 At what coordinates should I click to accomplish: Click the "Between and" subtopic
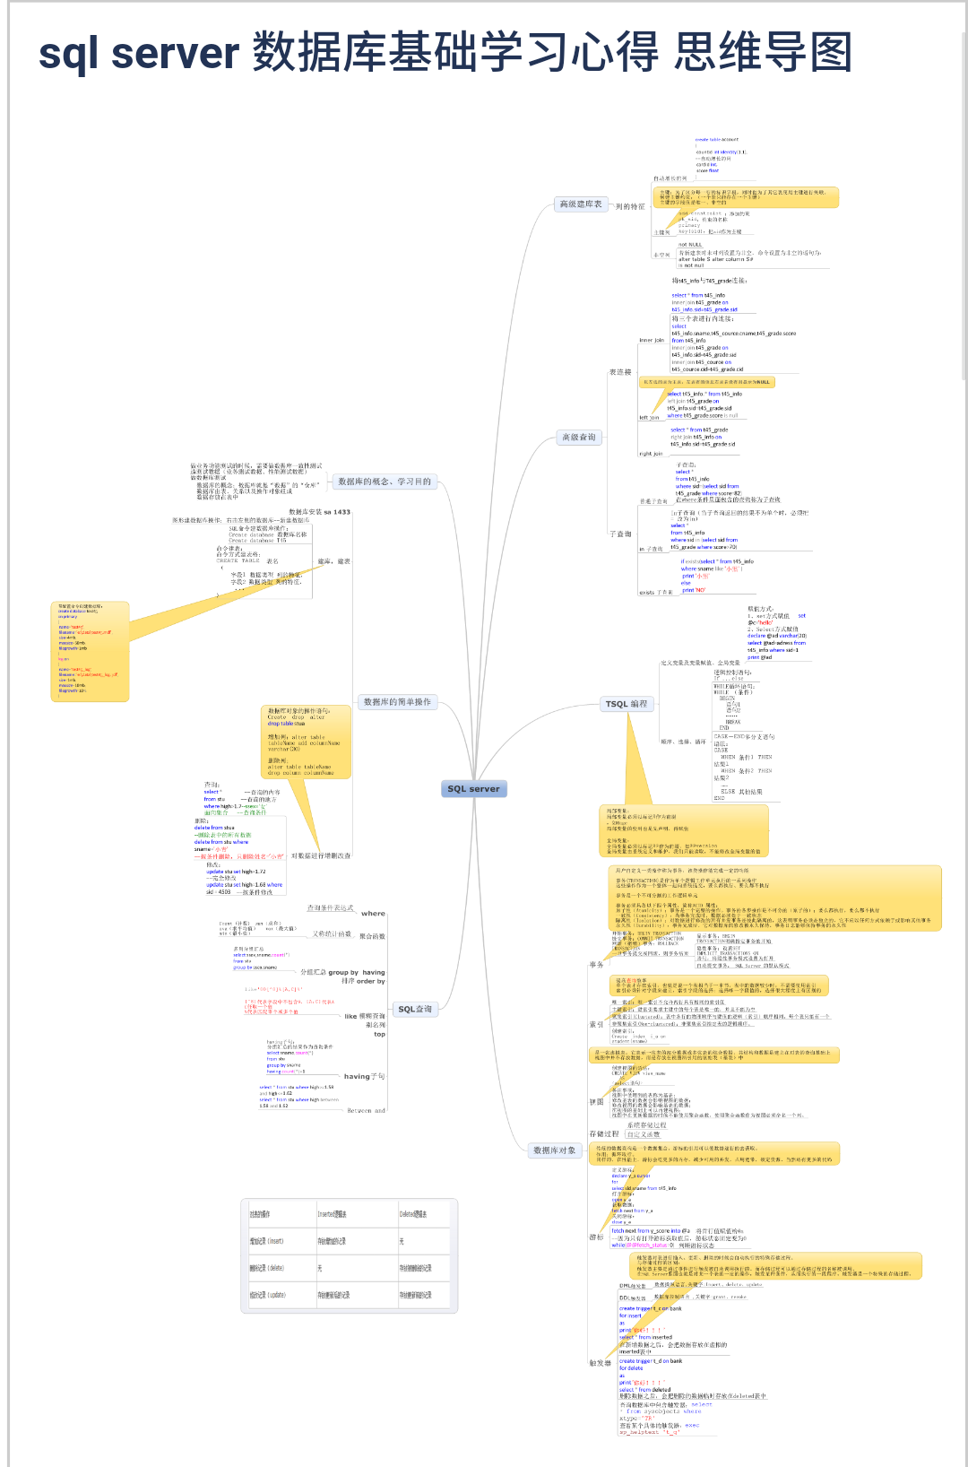pyautogui.click(x=366, y=1110)
